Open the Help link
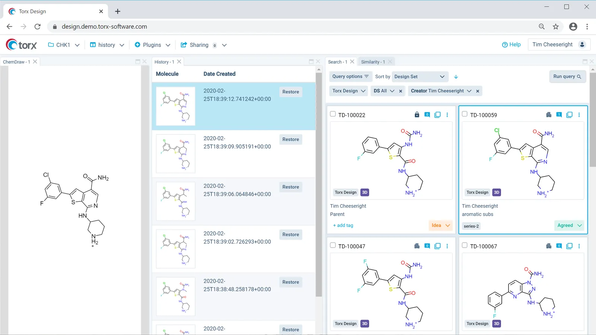596x335 pixels. [x=511, y=45]
